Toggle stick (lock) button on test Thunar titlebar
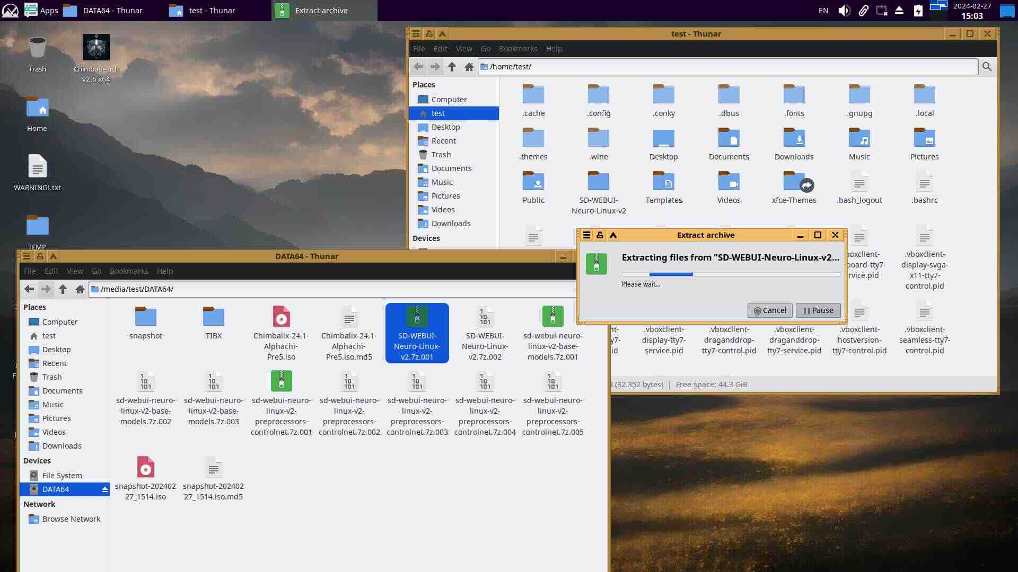1018x572 pixels. (429, 34)
